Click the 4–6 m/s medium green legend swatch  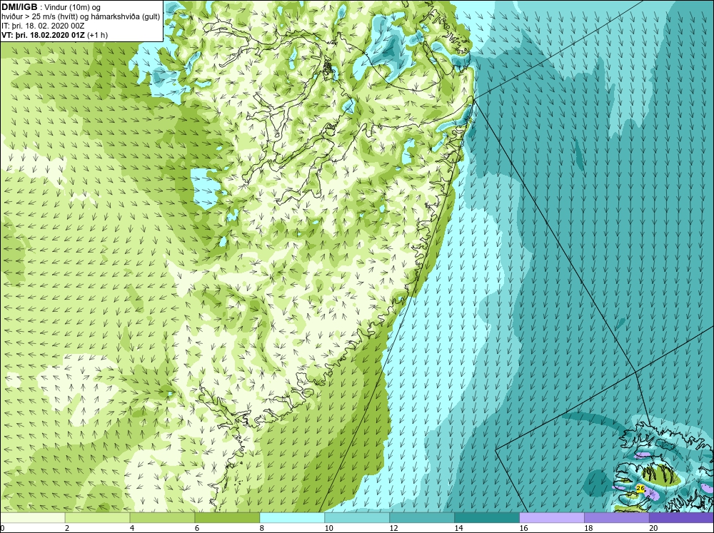point(162,517)
